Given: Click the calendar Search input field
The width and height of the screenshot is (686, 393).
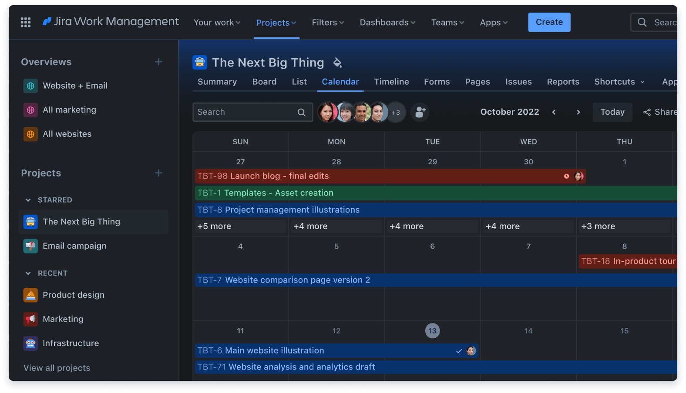Looking at the screenshot, I should 246,112.
